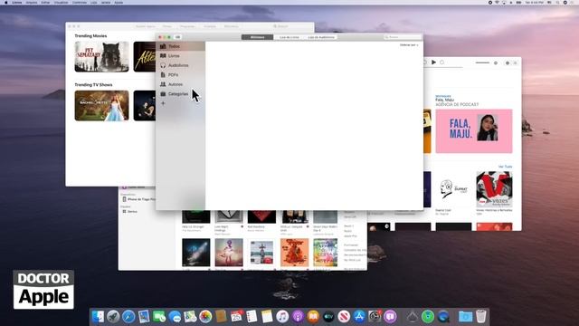Viewport: 579px width, 326px height.
Task: Open Reminders from the Dock
Action: click(x=252, y=316)
